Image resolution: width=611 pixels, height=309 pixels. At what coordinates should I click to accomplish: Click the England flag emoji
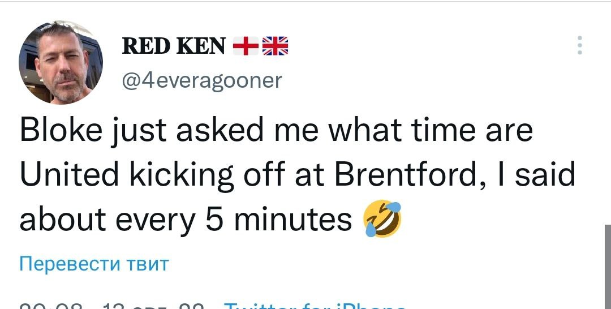(246, 45)
